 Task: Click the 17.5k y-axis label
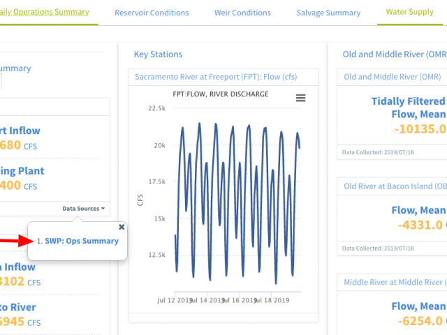click(156, 181)
